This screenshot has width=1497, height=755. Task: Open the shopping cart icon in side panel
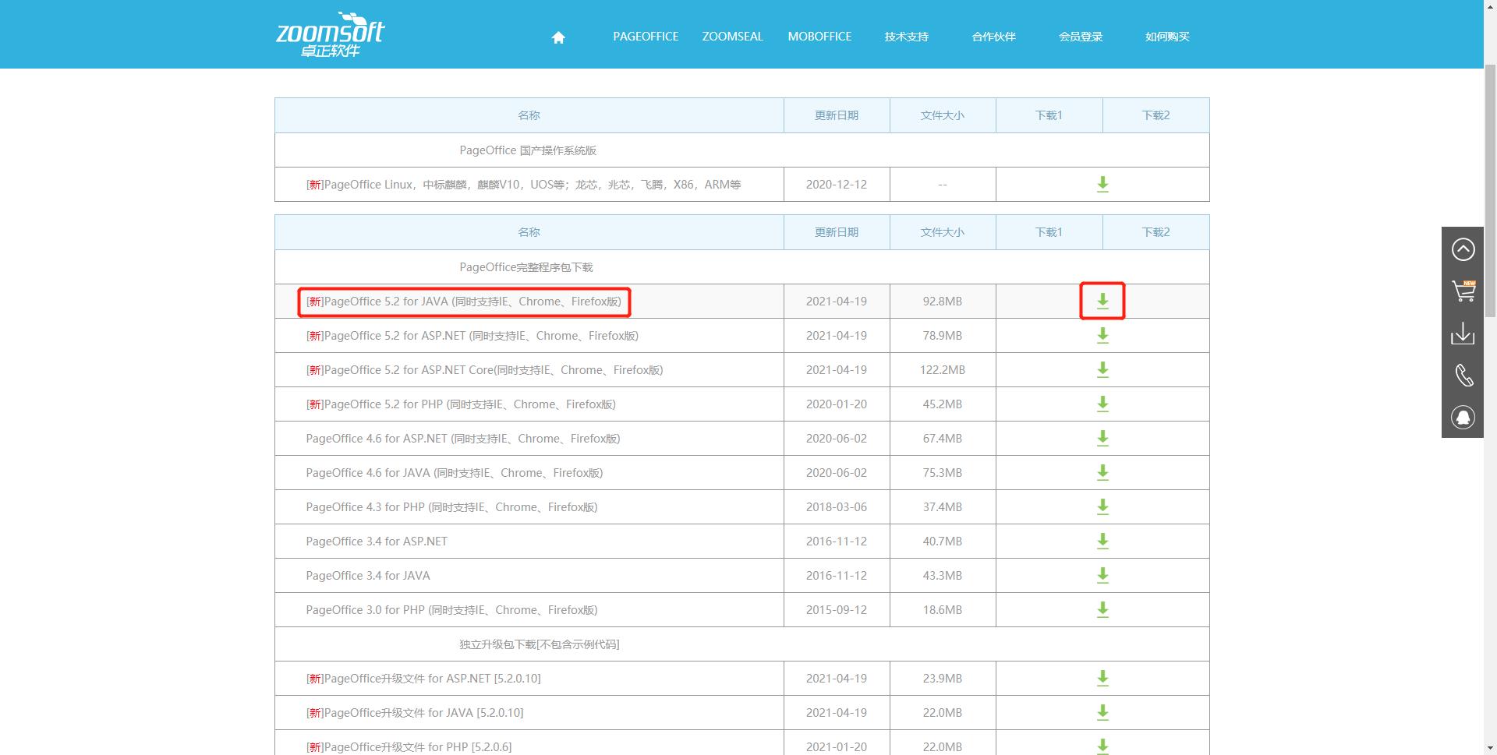click(x=1463, y=291)
